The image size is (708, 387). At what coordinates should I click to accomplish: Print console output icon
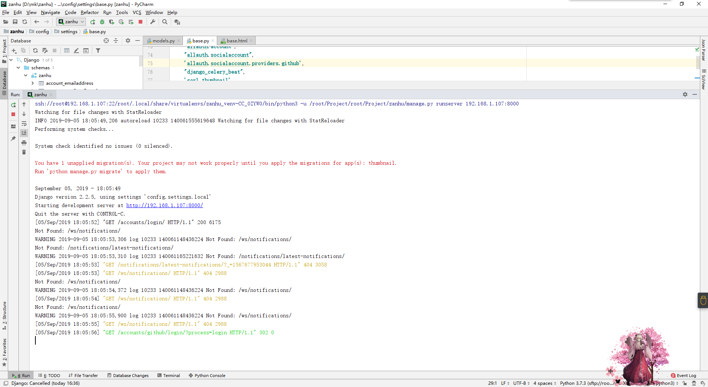[24, 143]
